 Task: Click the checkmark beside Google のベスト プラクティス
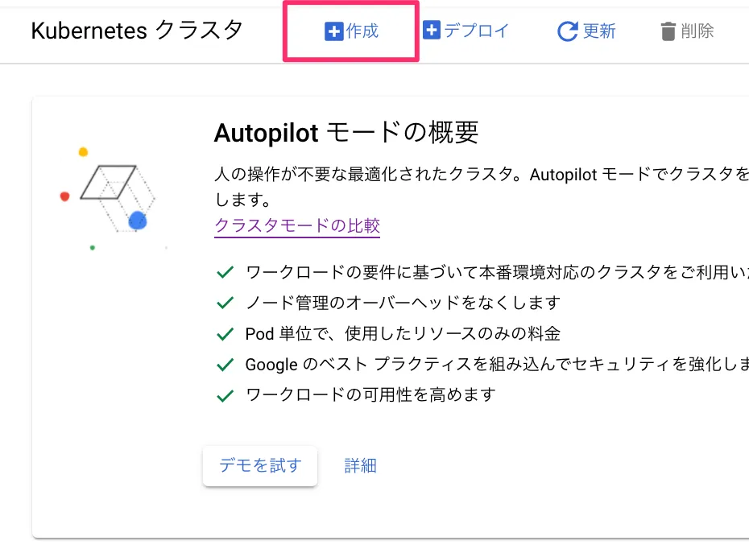pyautogui.click(x=225, y=365)
